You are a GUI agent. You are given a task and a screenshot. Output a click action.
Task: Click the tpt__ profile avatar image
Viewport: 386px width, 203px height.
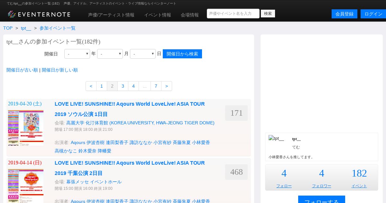pos(276,139)
